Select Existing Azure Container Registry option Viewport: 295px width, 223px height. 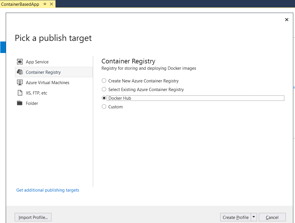click(x=104, y=89)
